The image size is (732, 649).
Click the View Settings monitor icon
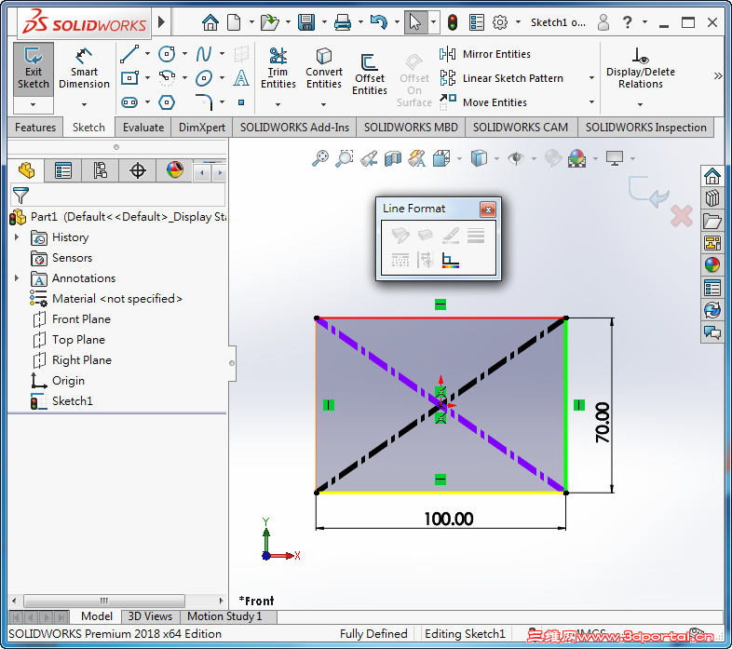(615, 158)
